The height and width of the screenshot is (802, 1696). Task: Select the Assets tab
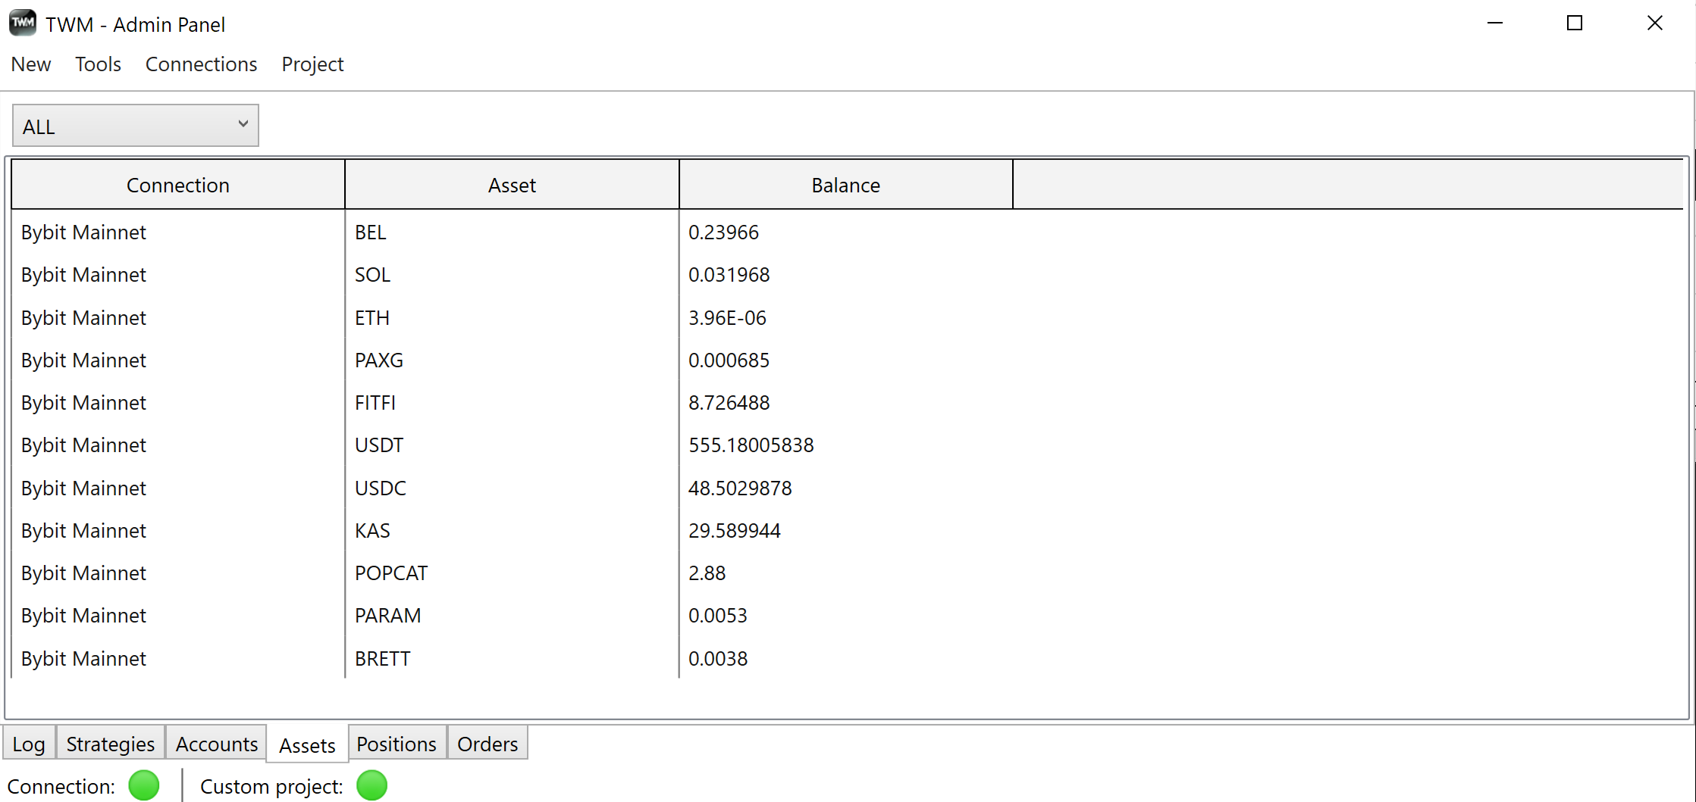pos(307,745)
